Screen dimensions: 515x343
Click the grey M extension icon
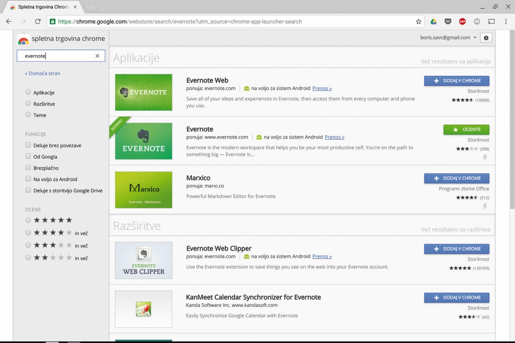pos(477,21)
